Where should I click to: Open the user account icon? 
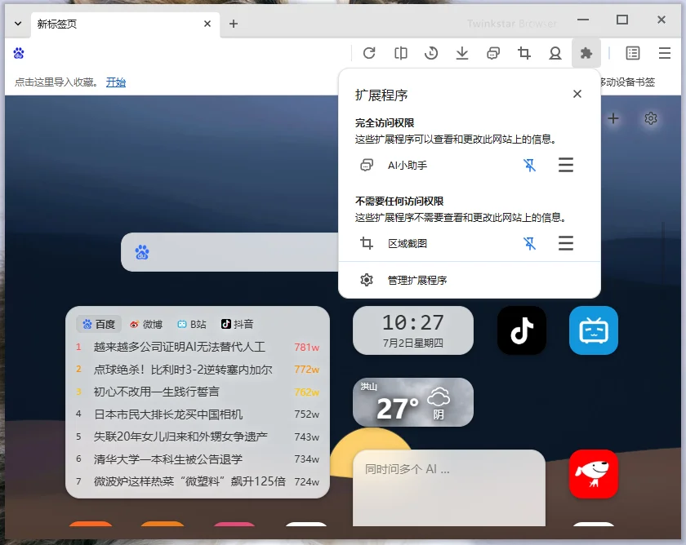click(555, 53)
